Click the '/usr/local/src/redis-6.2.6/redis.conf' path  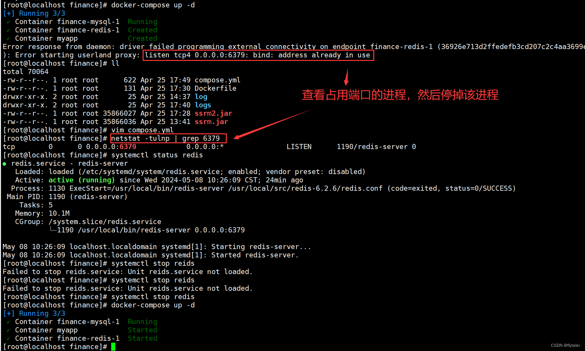(x=305, y=188)
